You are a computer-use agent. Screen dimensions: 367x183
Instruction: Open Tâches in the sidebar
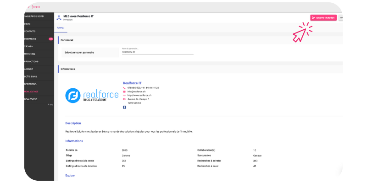click(x=28, y=47)
